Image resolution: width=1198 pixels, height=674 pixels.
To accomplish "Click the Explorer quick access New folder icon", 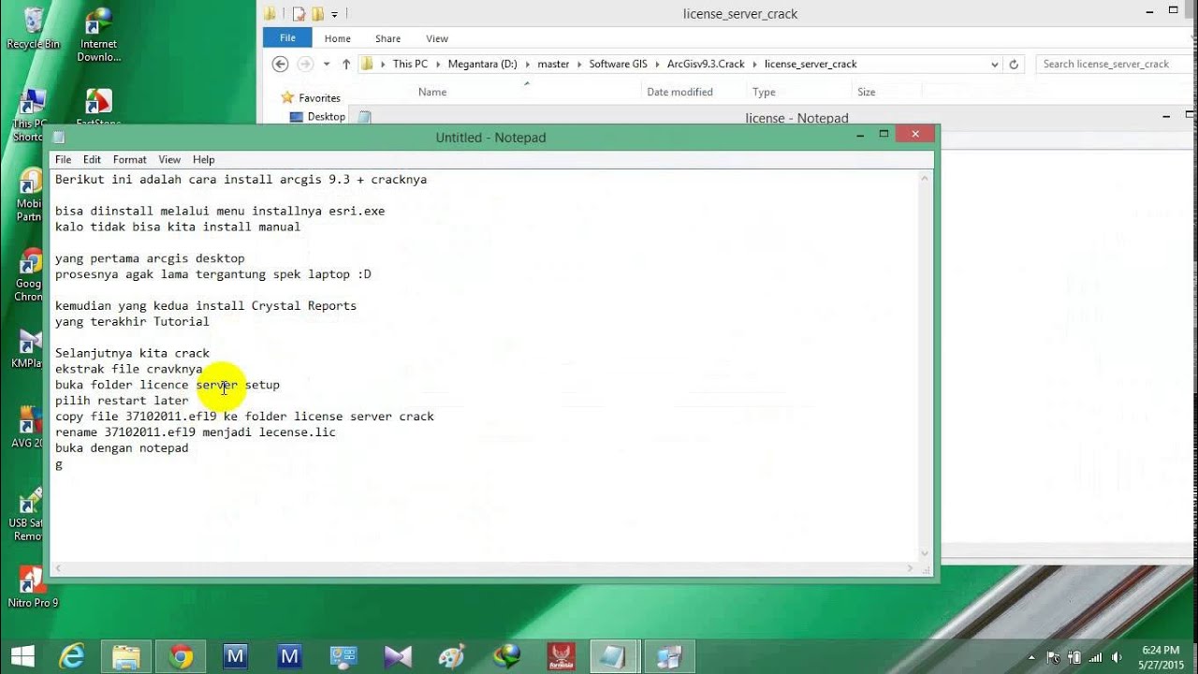I will [317, 13].
